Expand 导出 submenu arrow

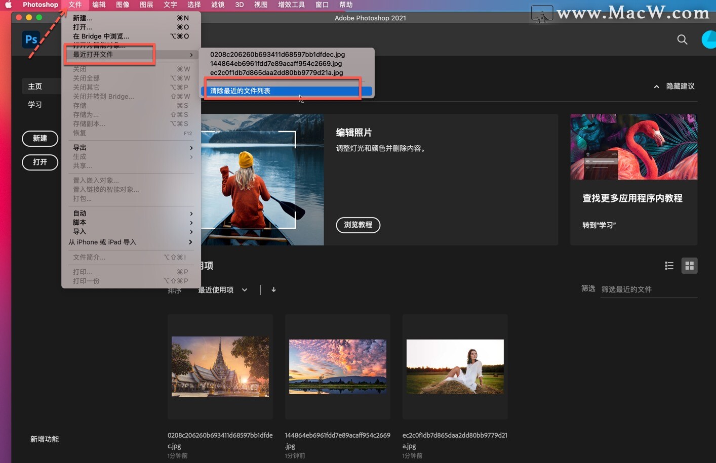[x=191, y=148]
